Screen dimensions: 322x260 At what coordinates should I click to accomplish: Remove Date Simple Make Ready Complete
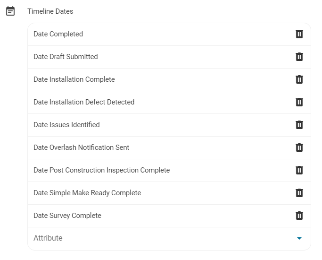(x=299, y=193)
